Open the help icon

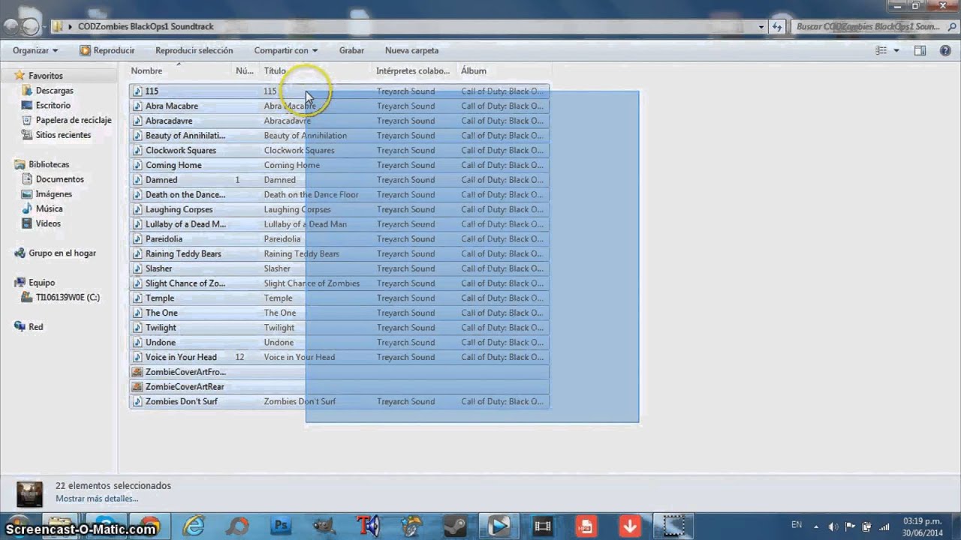pos(944,50)
